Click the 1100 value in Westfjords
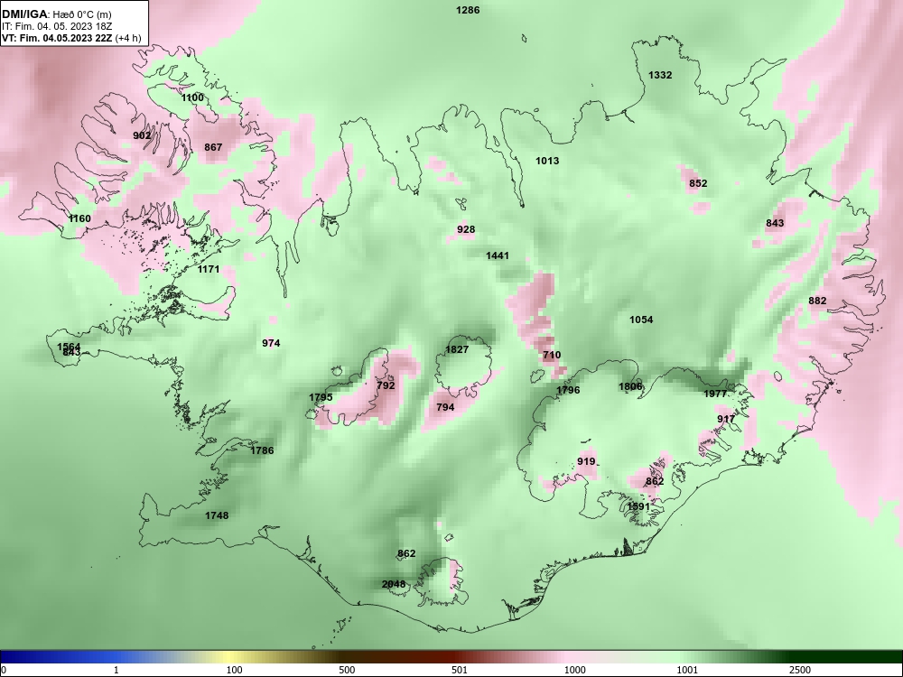The image size is (903, 677). 192,97
